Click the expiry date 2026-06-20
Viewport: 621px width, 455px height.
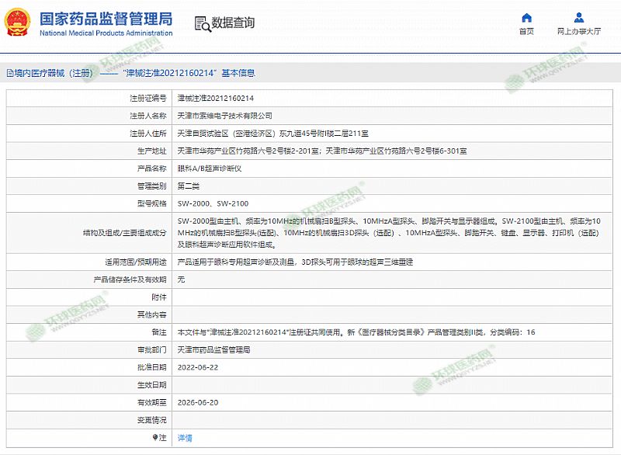click(199, 402)
